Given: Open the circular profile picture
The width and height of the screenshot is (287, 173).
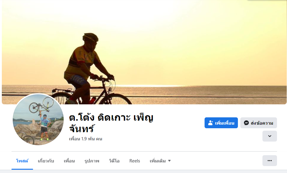Looking at the screenshot, I should pos(38,119).
